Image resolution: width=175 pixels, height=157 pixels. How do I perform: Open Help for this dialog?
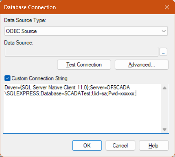click(x=154, y=145)
